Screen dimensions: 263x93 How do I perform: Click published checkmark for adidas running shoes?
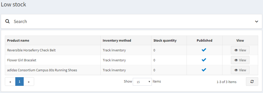[204, 70]
